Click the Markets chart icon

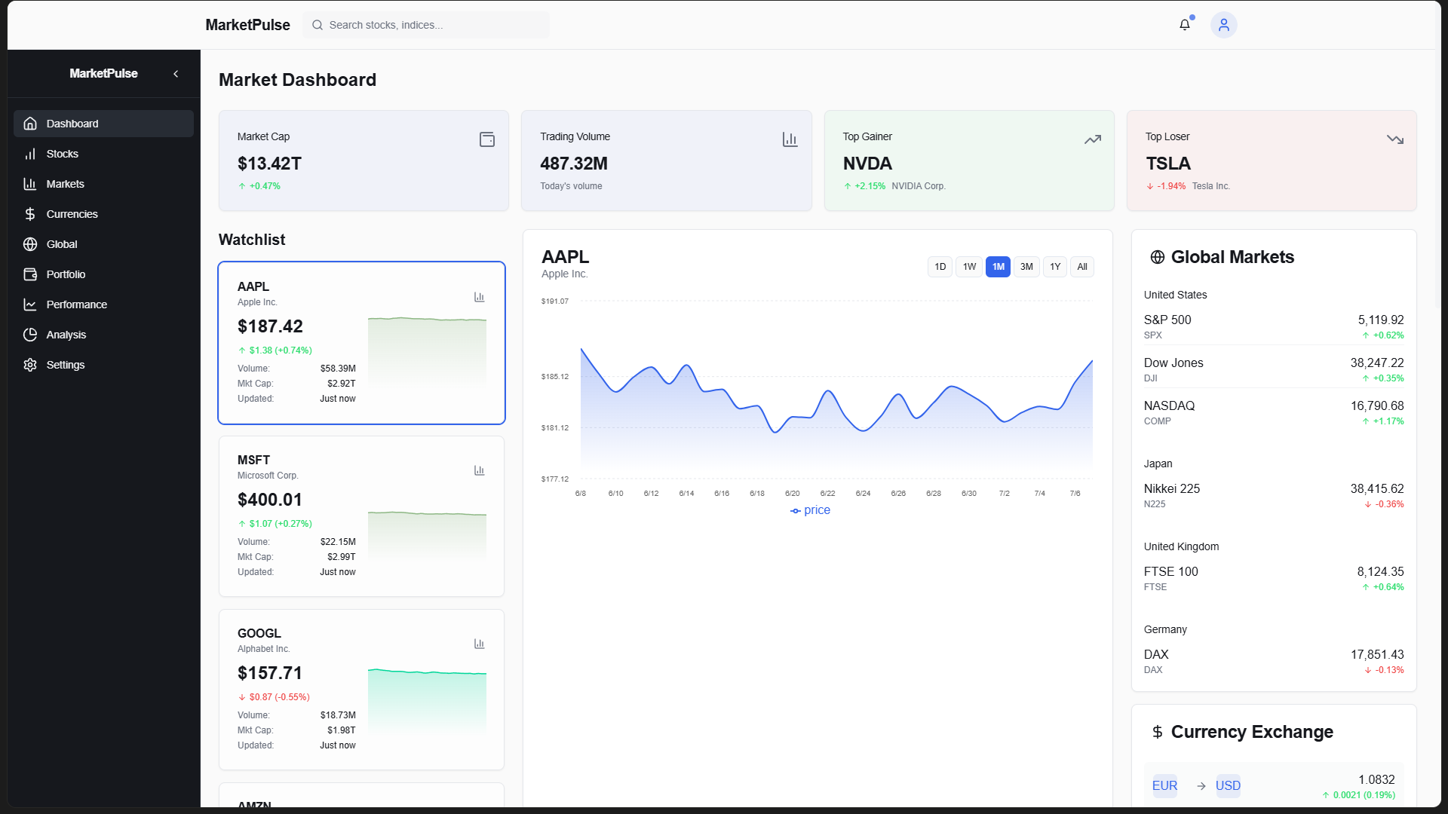30,184
